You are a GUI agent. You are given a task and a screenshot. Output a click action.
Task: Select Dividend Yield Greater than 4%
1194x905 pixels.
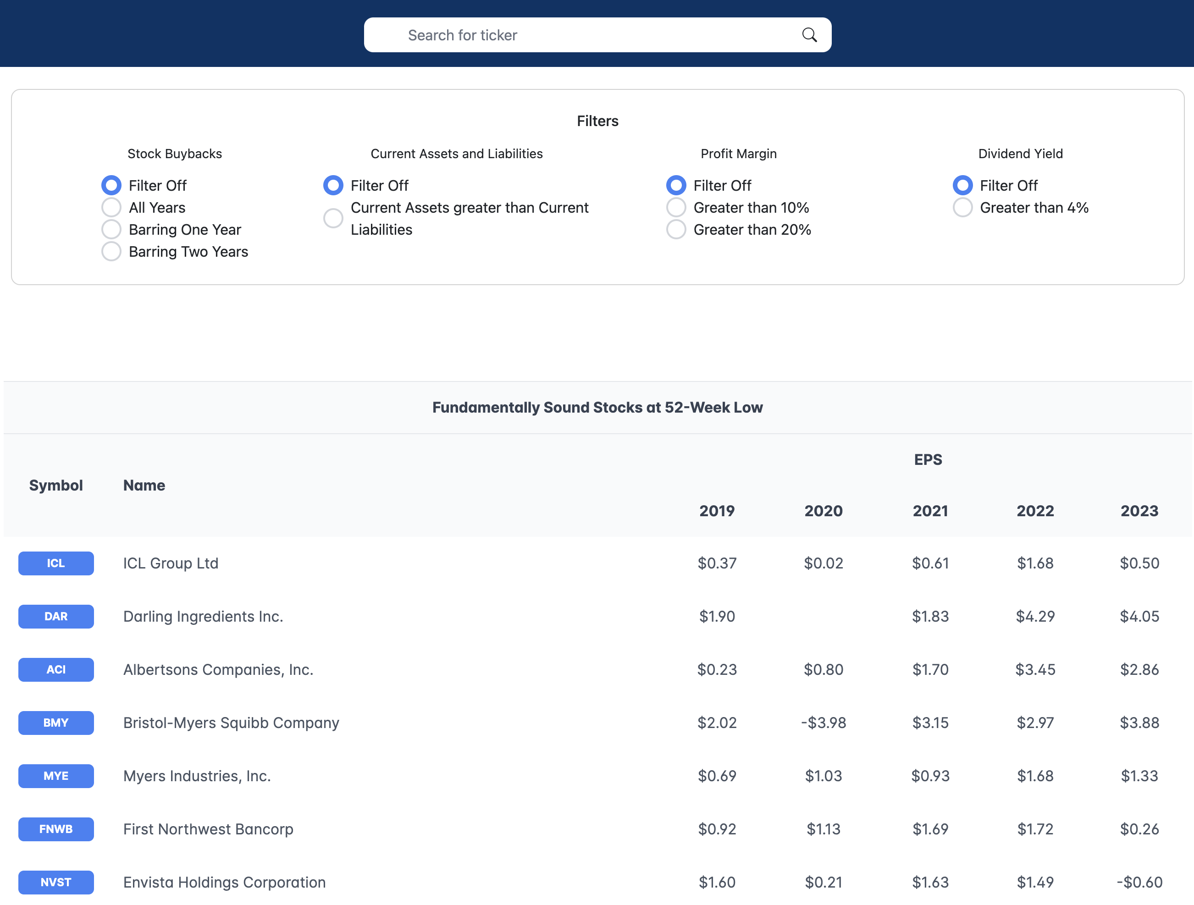pos(962,207)
